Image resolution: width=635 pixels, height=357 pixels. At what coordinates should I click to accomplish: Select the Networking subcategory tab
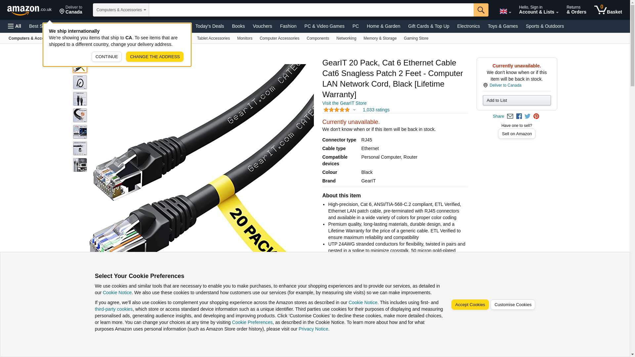point(346,38)
